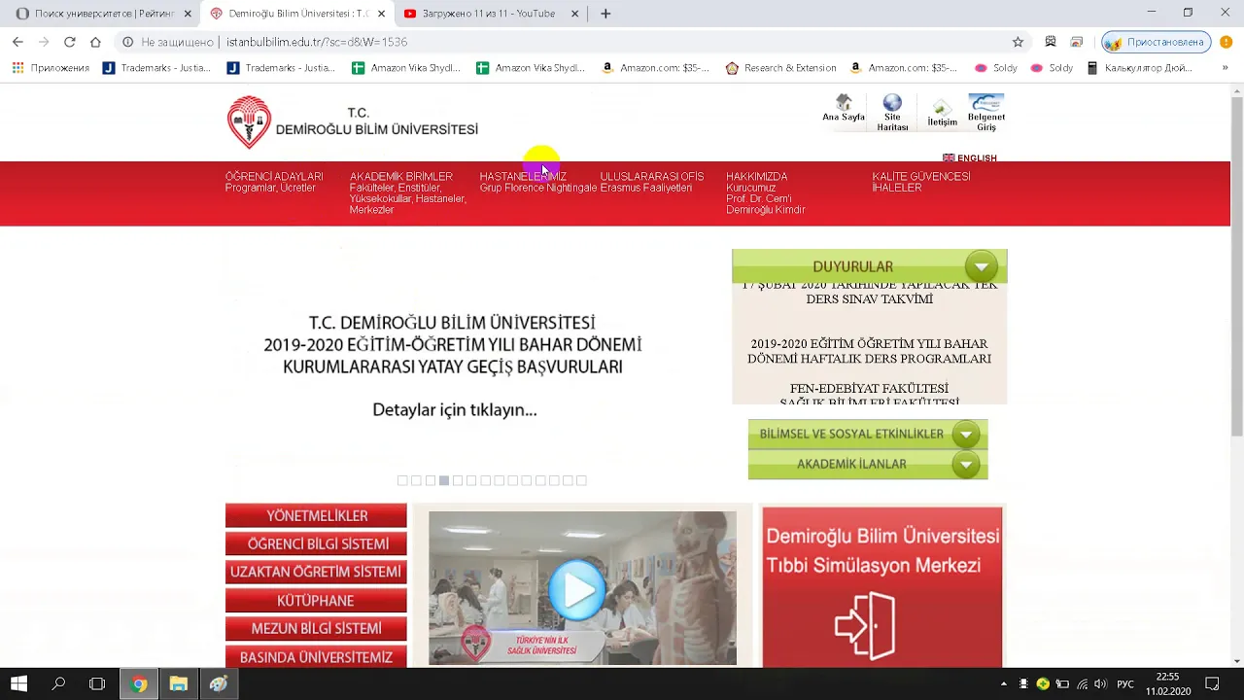Expand BİLİMSEL VE SOSYAL ETKİNLİKLER

965,435
